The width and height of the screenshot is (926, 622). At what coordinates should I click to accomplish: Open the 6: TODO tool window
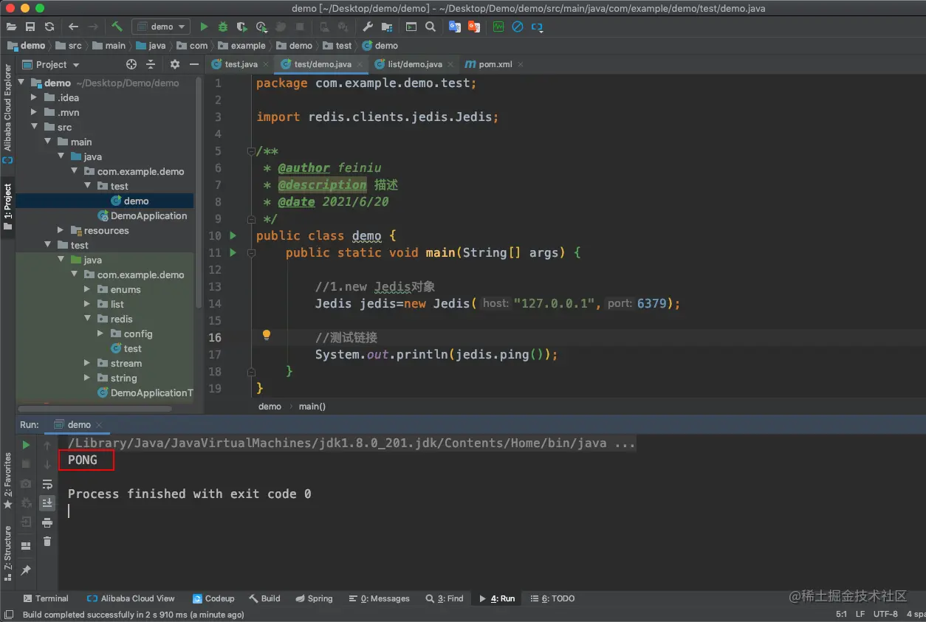click(x=553, y=598)
